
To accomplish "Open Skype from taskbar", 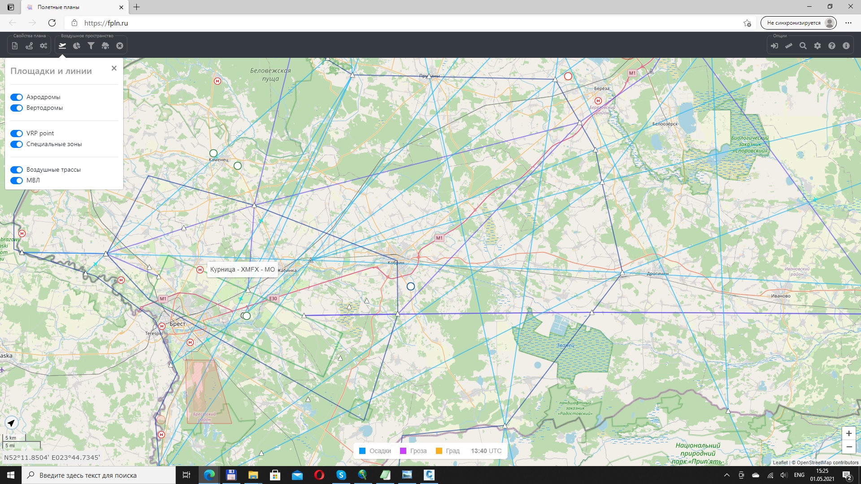I will click(341, 475).
